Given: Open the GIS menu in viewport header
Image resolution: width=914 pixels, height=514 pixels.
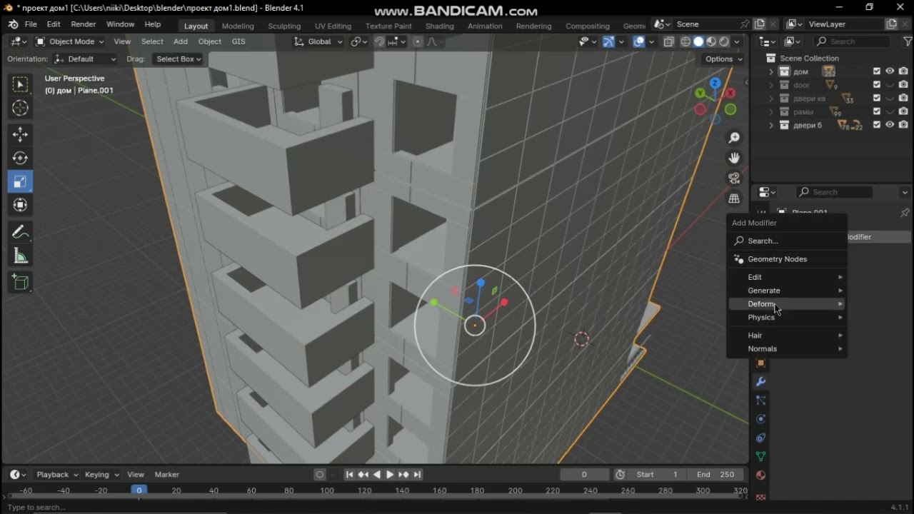Looking at the screenshot, I should (x=238, y=41).
